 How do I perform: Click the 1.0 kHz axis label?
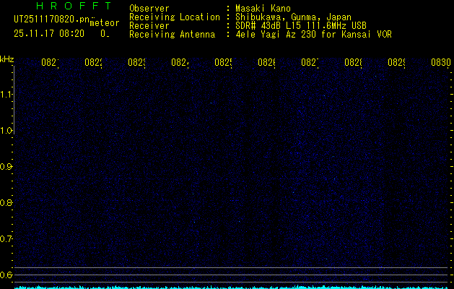coord(6,131)
